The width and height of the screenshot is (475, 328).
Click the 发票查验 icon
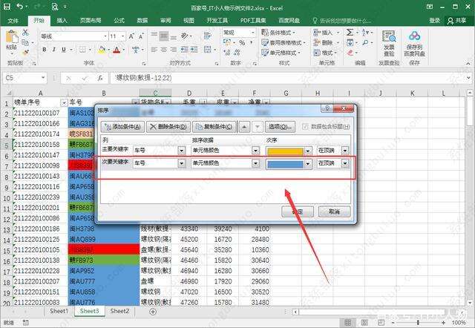click(389, 42)
